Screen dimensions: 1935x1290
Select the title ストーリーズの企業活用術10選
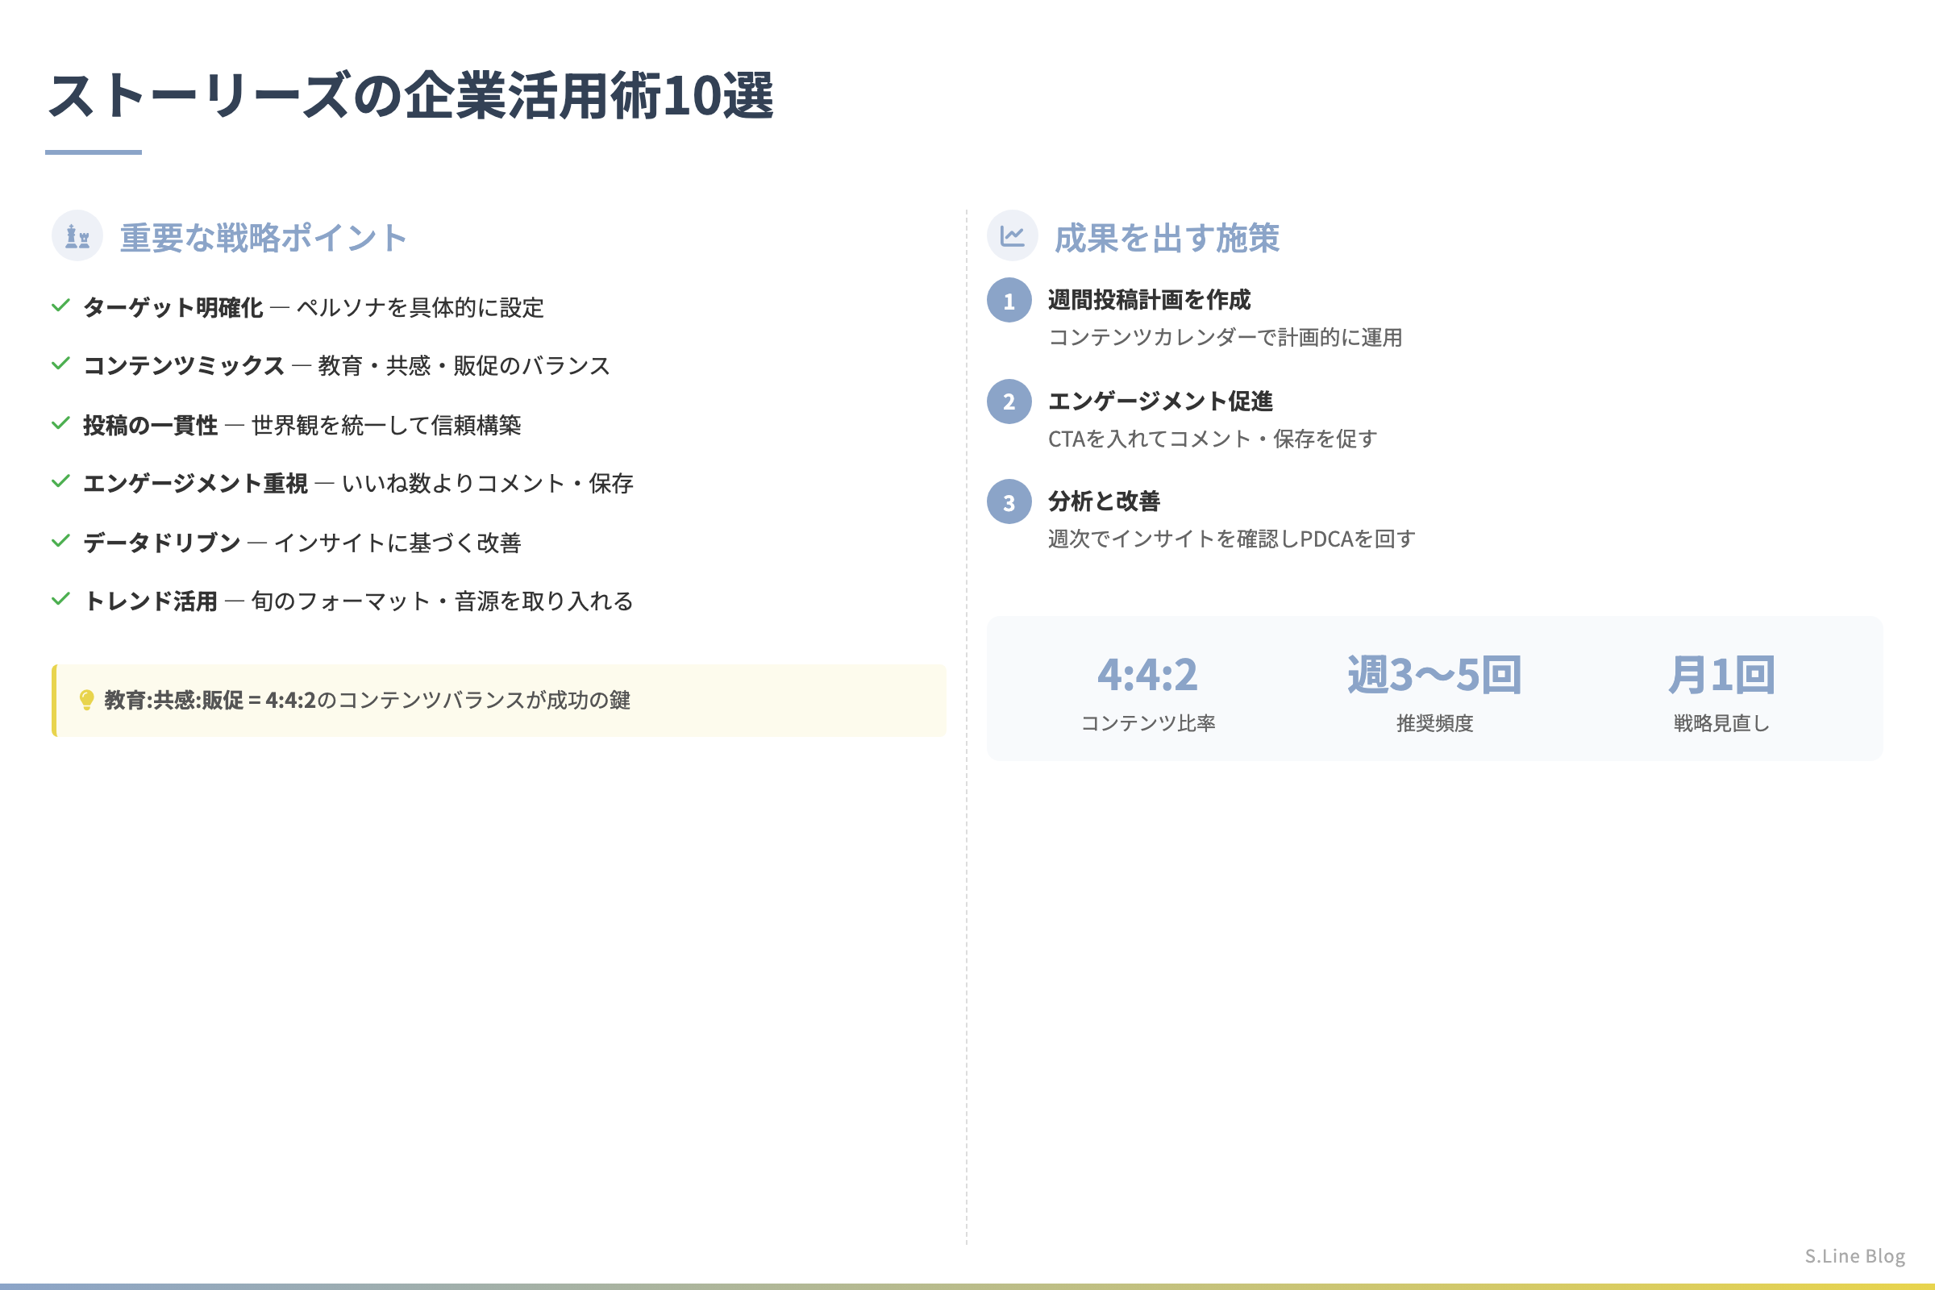411,95
